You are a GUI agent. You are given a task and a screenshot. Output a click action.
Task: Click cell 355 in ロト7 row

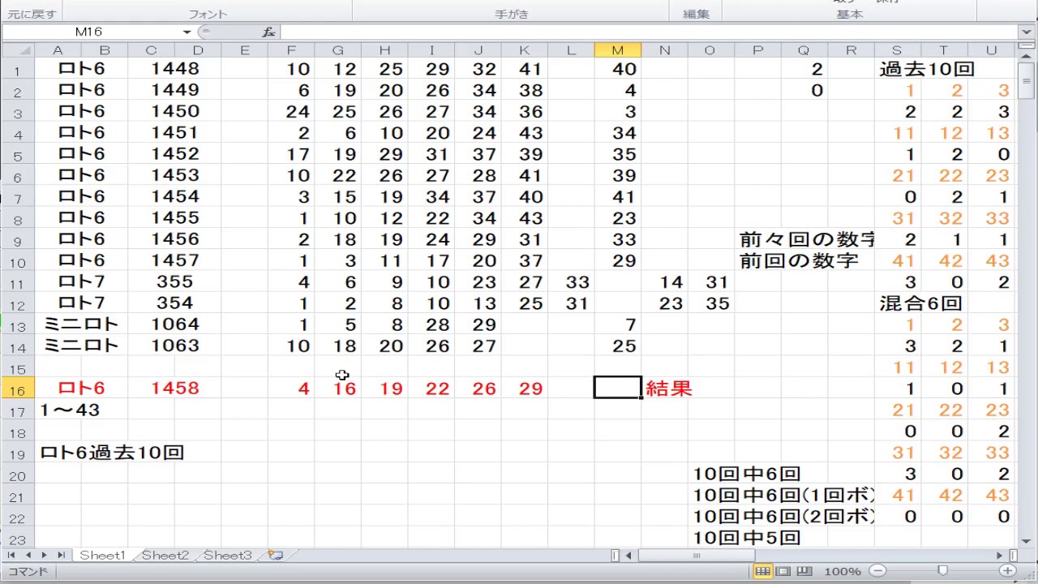click(174, 281)
